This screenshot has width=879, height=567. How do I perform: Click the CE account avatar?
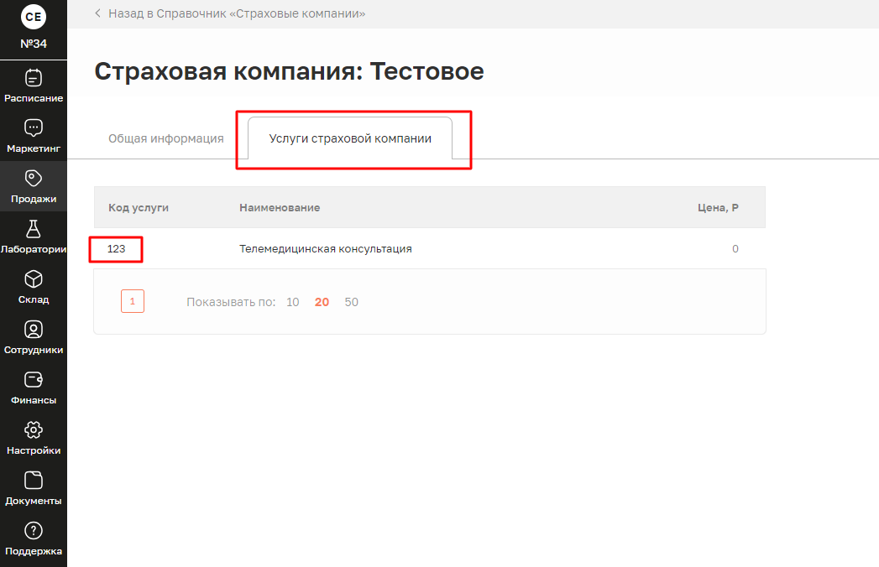pyautogui.click(x=34, y=17)
